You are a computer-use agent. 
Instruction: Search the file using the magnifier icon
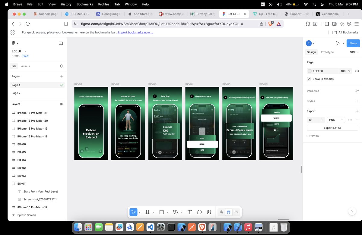coord(62,66)
